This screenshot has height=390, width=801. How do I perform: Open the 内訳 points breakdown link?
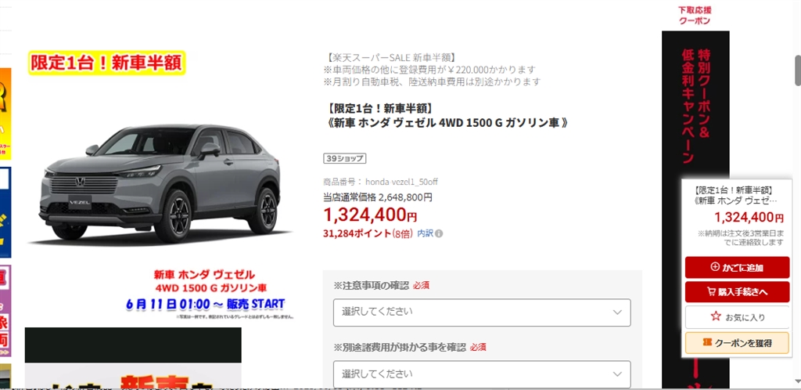425,233
